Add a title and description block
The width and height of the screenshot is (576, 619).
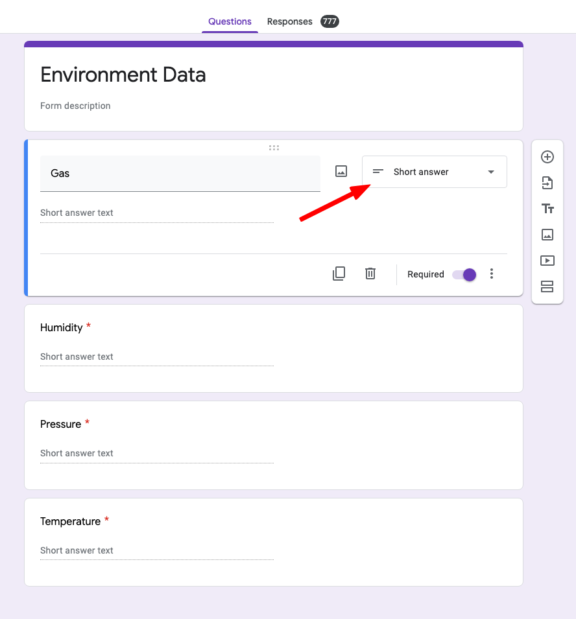[547, 209]
